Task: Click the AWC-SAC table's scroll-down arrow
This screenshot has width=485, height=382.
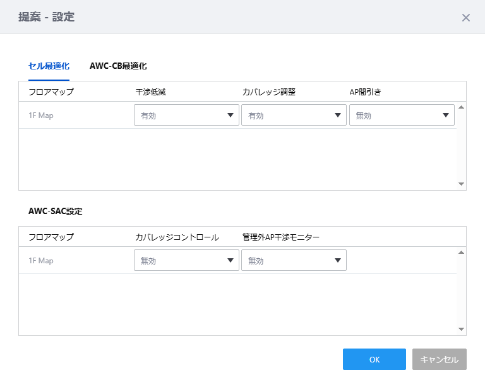Action: [461, 329]
